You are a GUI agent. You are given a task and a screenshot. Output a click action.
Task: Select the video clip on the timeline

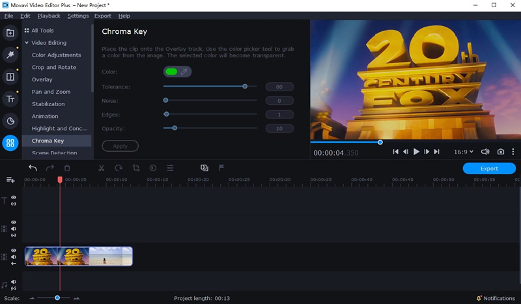[x=79, y=256]
